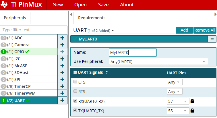Open the CTS pin Any dropdown
Viewport: 217px width, 118px height.
(175, 82)
